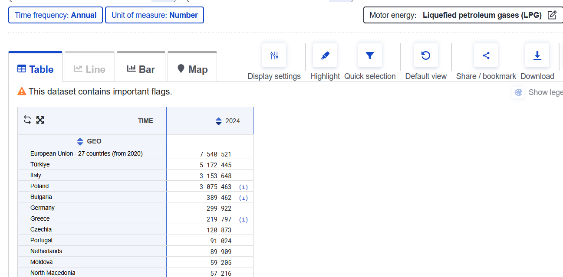Image resolution: width=563 pixels, height=277 pixels.
Task: Click the Share / bookmark icon
Action: [x=486, y=55]
